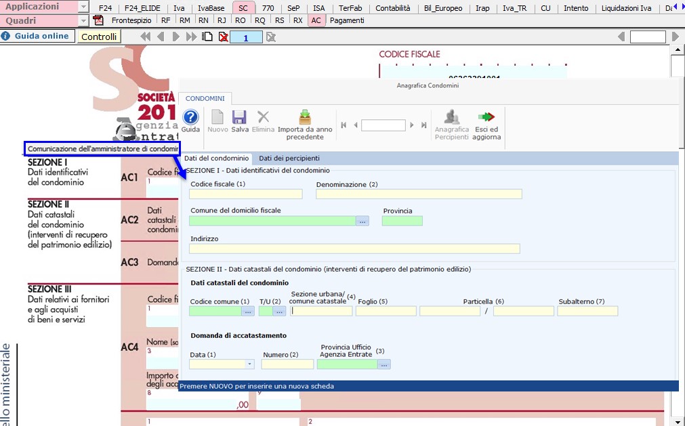This screenshot has width=685, height=426.
Task: Click Esci ed aggiorna green arrow icon
Action: (486, 118)
